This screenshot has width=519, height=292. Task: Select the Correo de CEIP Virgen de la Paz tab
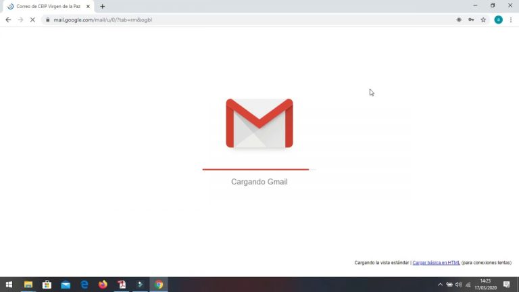[x=49, y=6]
